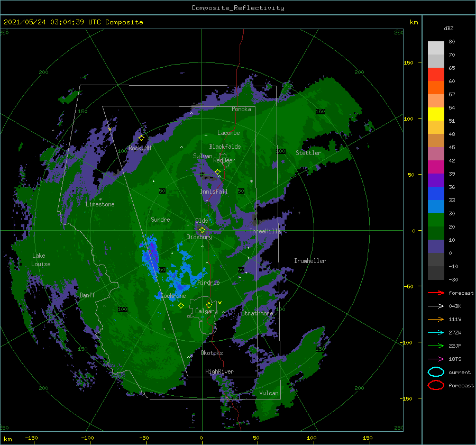Click the yellow diamond marker near RockyMH

click(141, 138)
